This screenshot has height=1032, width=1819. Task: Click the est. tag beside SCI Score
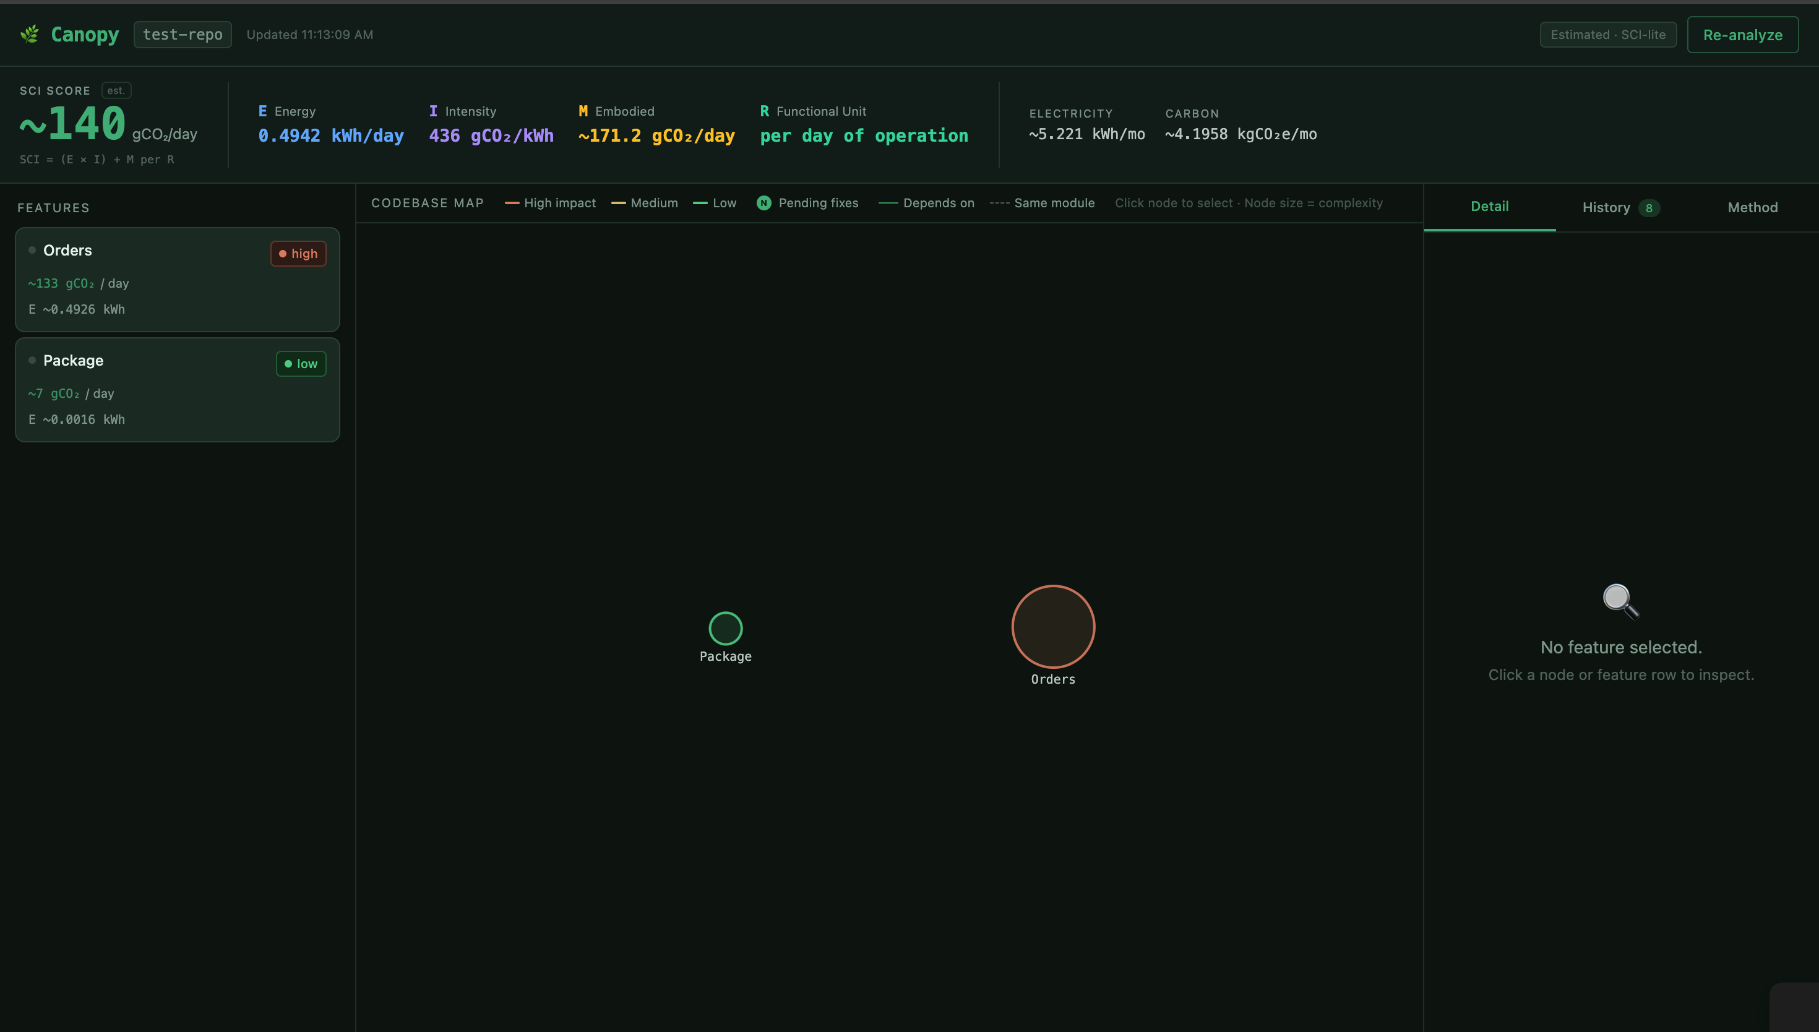click(x=116, y=91)
